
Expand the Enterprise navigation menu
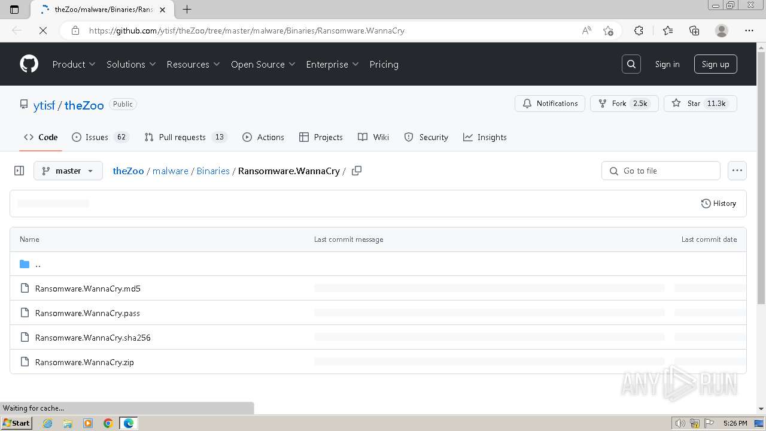click(332, 64)
